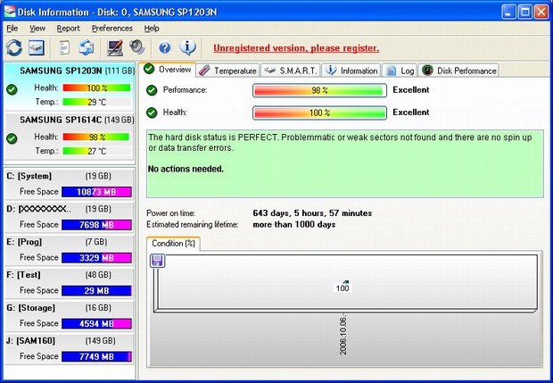Switch to the S.M.A.R.T. tab
Image resolution: width=553 pixels, height=383 pixels.
point(291,71)
